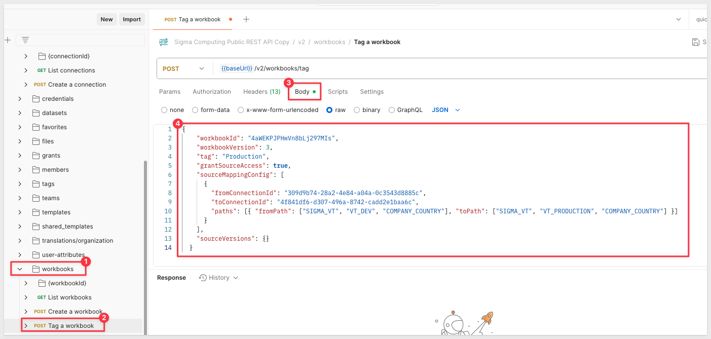Click the teams folder icon
The height and width of the screenshot is (339, 711).
36,198
